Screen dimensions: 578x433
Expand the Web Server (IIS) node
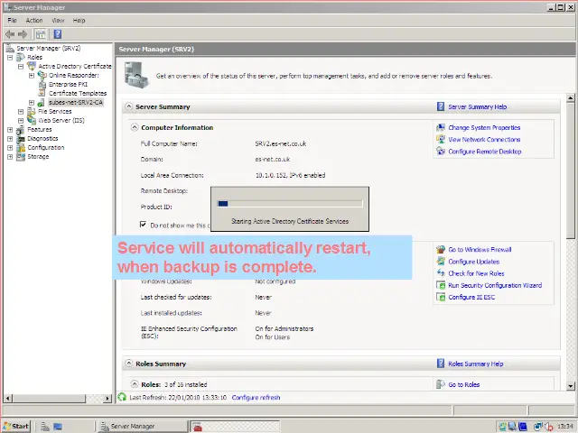click(21, 120)
